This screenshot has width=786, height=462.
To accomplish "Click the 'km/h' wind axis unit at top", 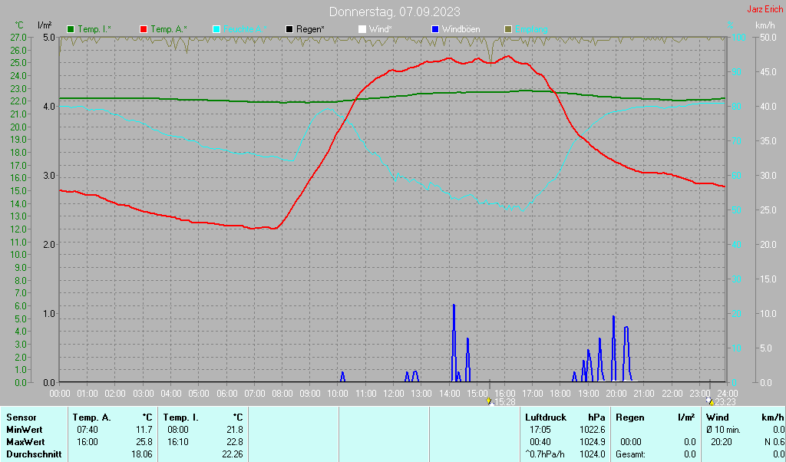I will click(x=765, y=25).
